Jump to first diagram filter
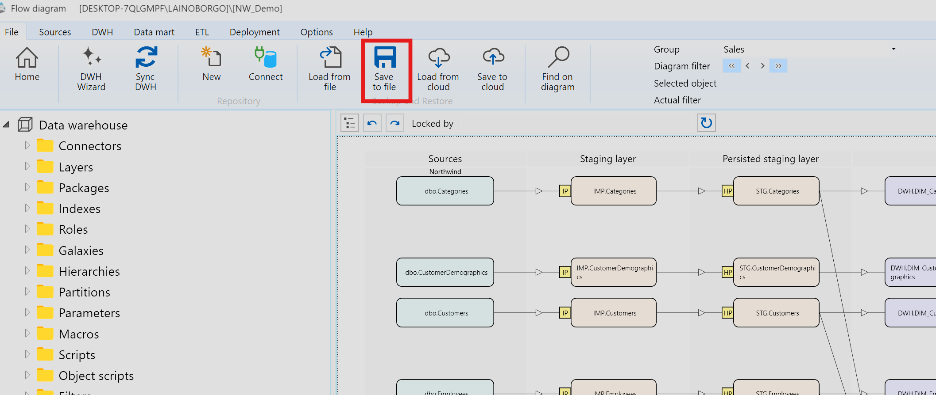 732,66
